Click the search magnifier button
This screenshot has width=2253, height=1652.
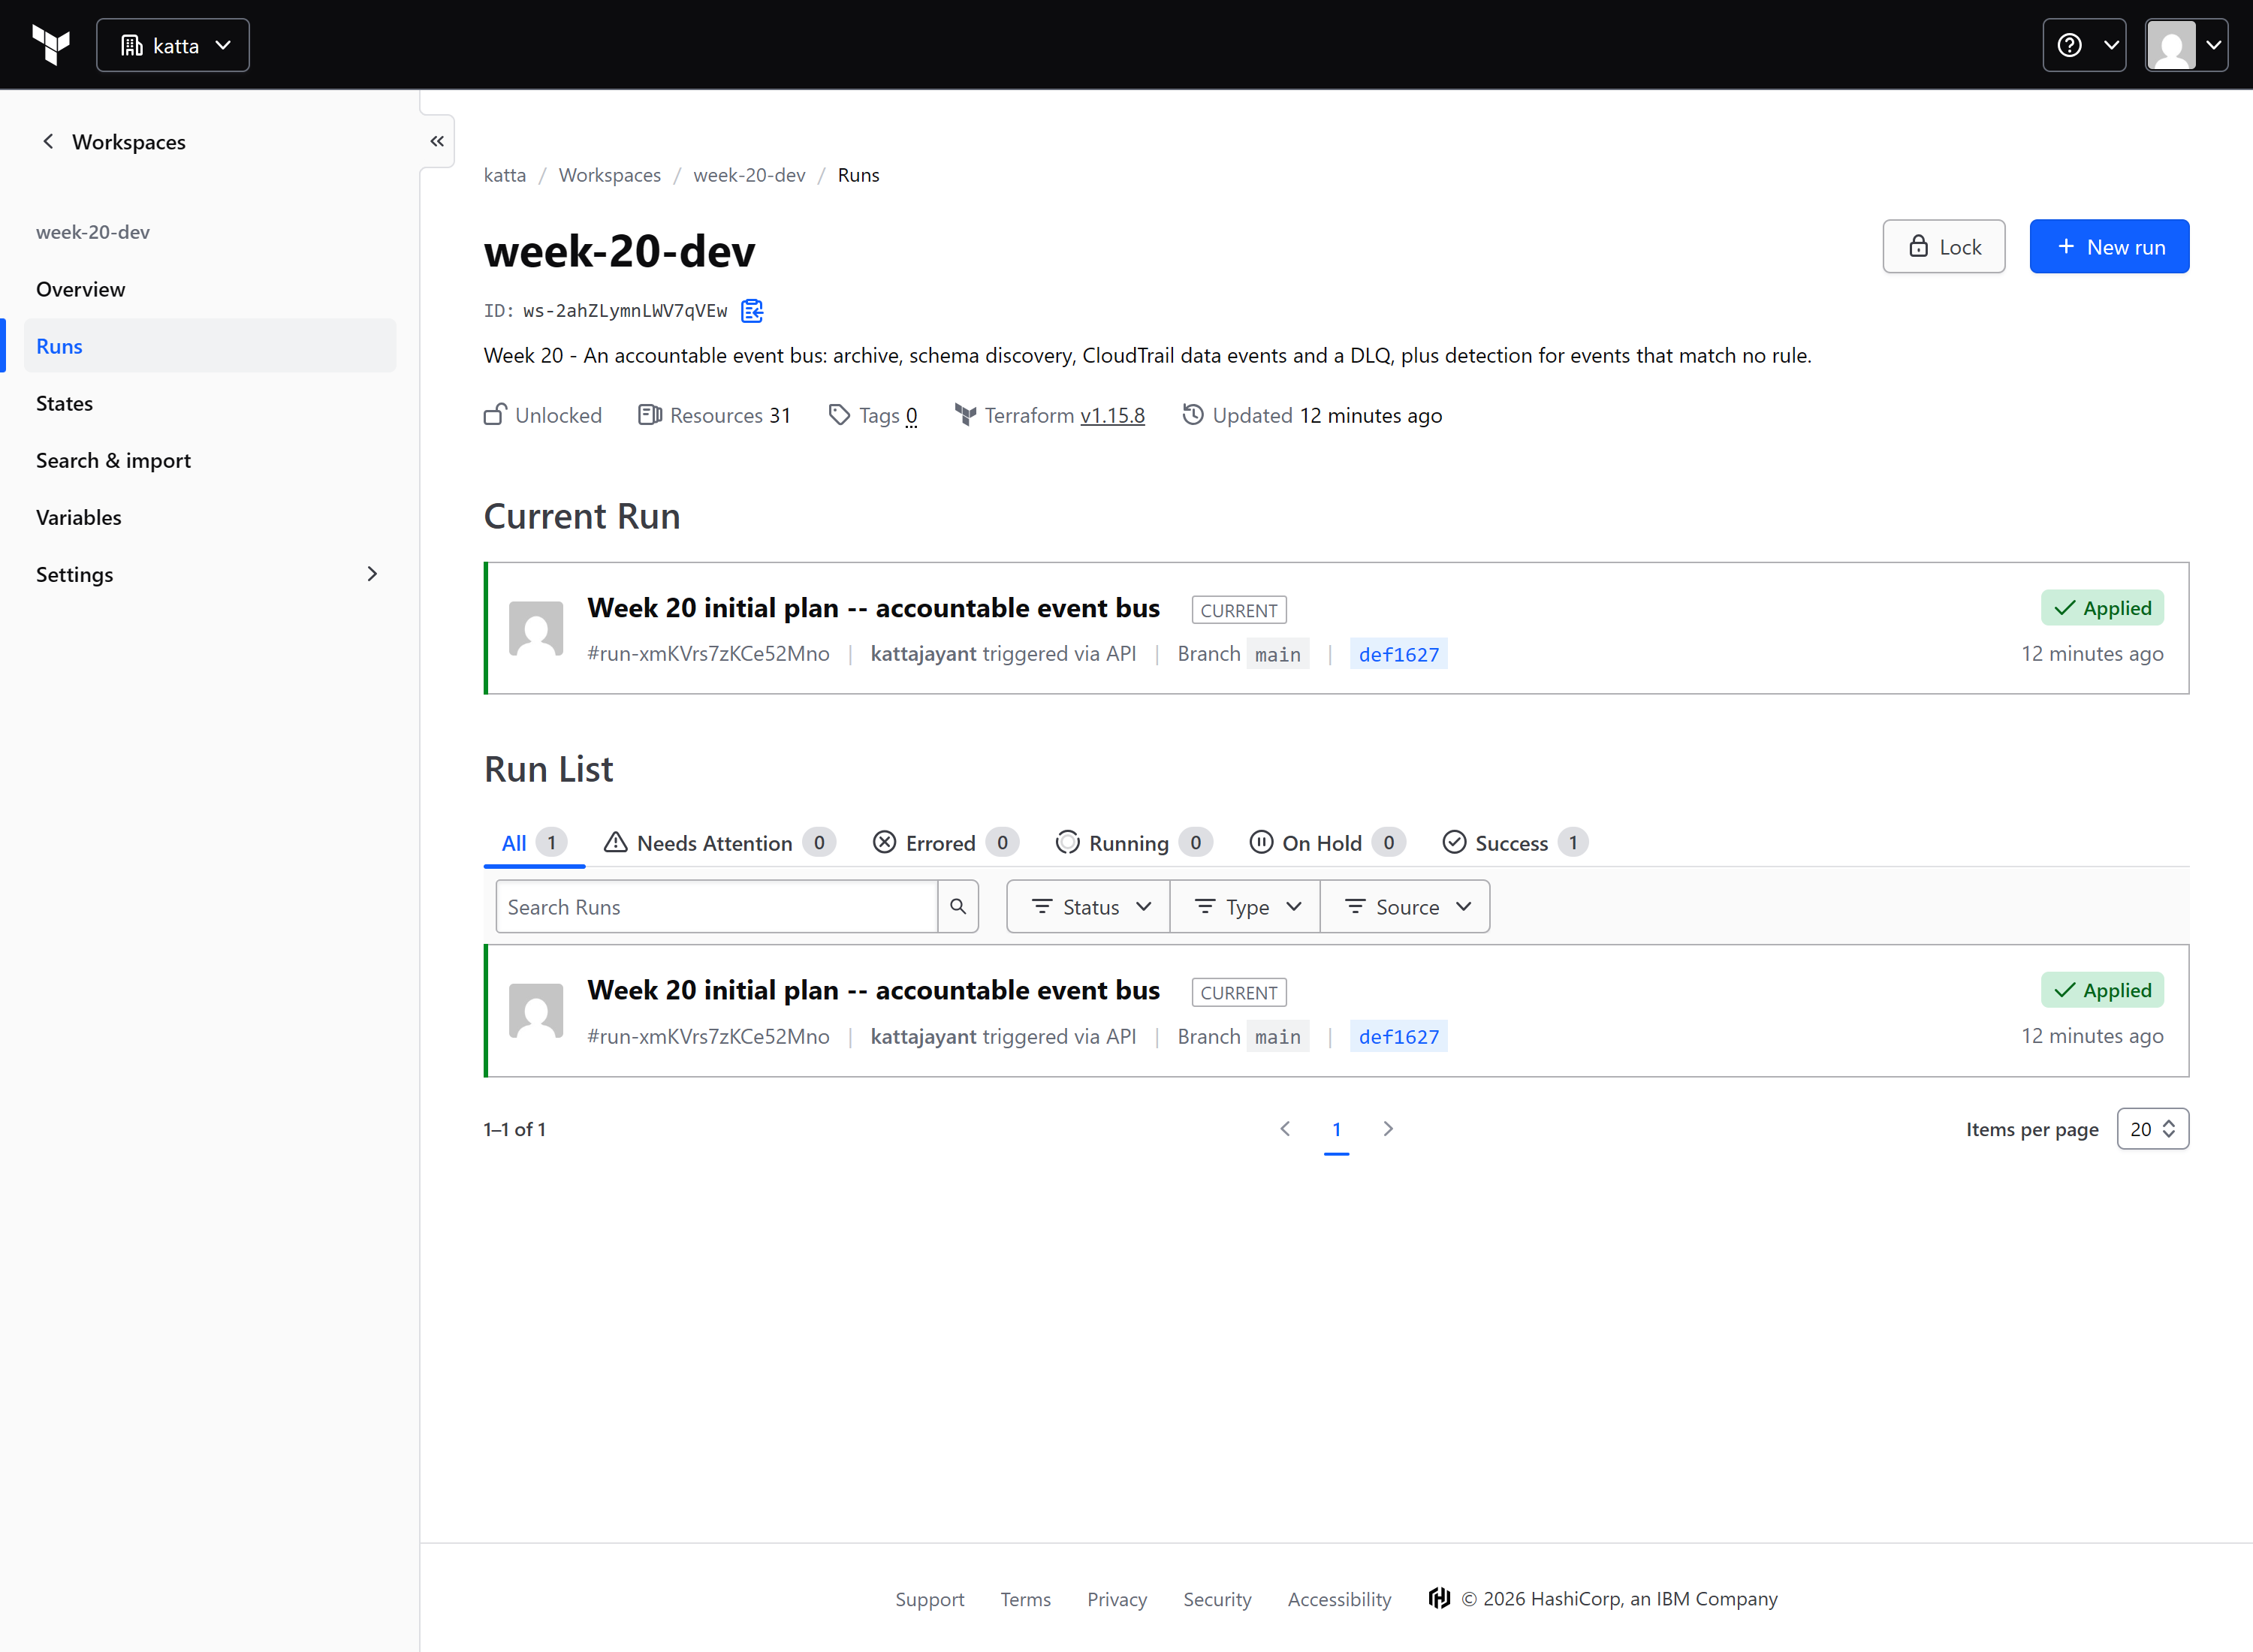coord(958,907)
